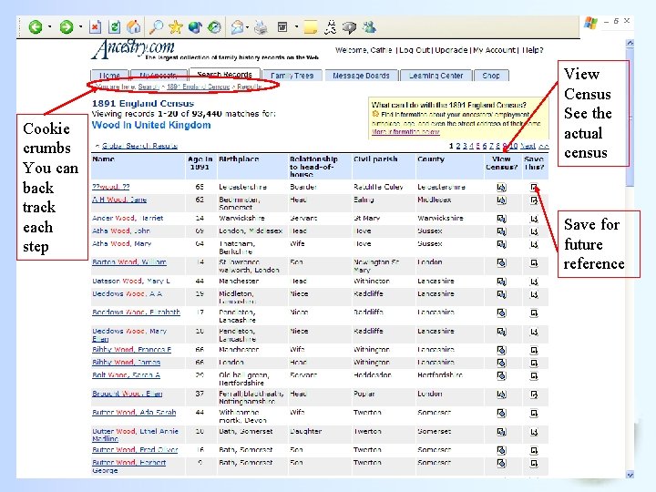Click the Discuss speech bubble toolbar icon
Viewport: 656px width, 492px height.
point(349,27)
